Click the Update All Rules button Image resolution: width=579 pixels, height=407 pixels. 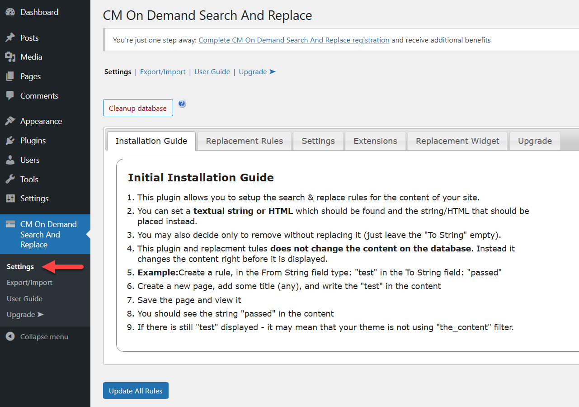[x=136, y=391]
